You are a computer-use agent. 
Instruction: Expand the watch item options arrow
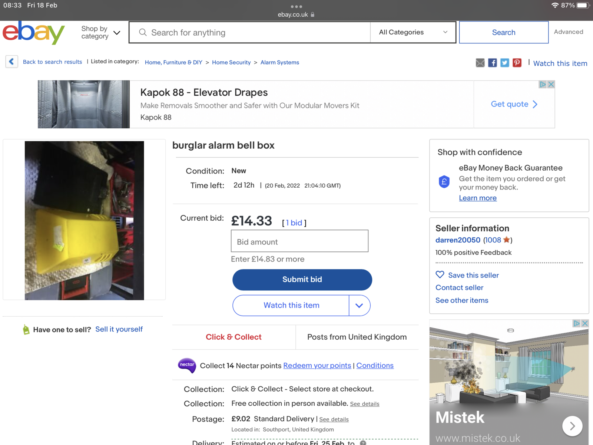359,306
